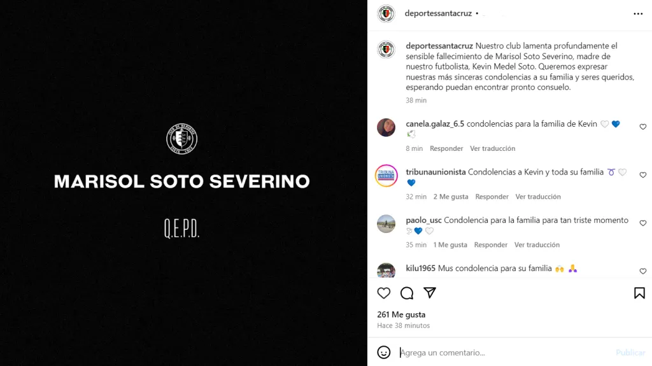Screen dimensions: 652x366
Task: Focus the Agrega un comentario field
Action: [x=504, y=353]
